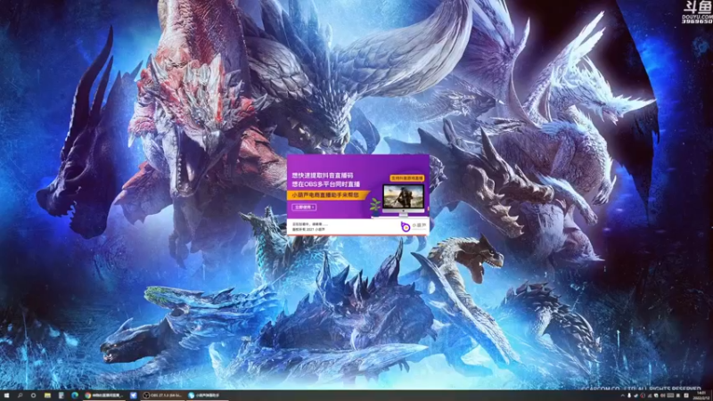Launch Microsoft Edge from the taskbar
The height and width of the screenshot is (401, 713).
point(75,396)
